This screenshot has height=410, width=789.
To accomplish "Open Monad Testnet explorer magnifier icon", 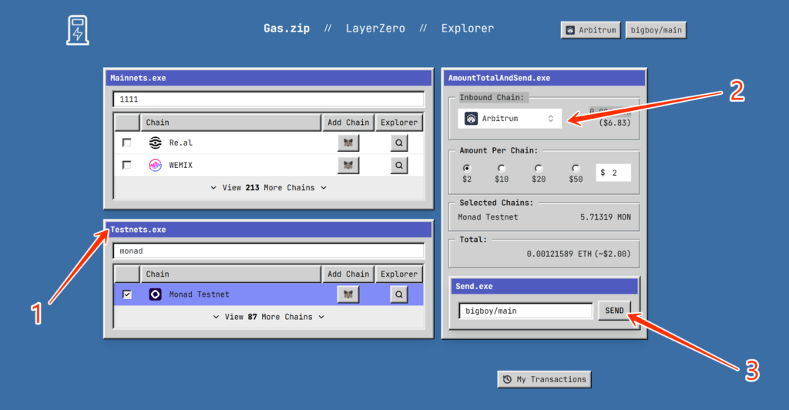I will (399, 294).
